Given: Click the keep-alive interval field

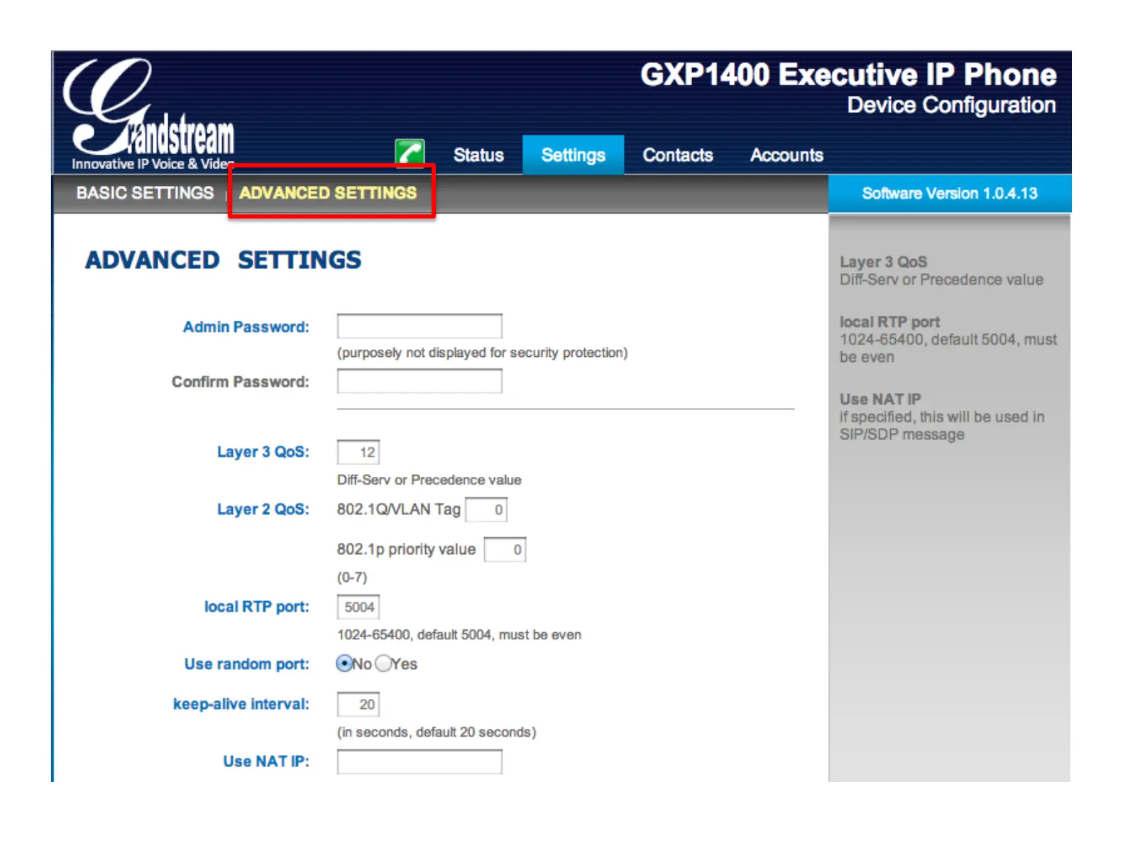Looking at the screenshot, I should pos(358,704).
